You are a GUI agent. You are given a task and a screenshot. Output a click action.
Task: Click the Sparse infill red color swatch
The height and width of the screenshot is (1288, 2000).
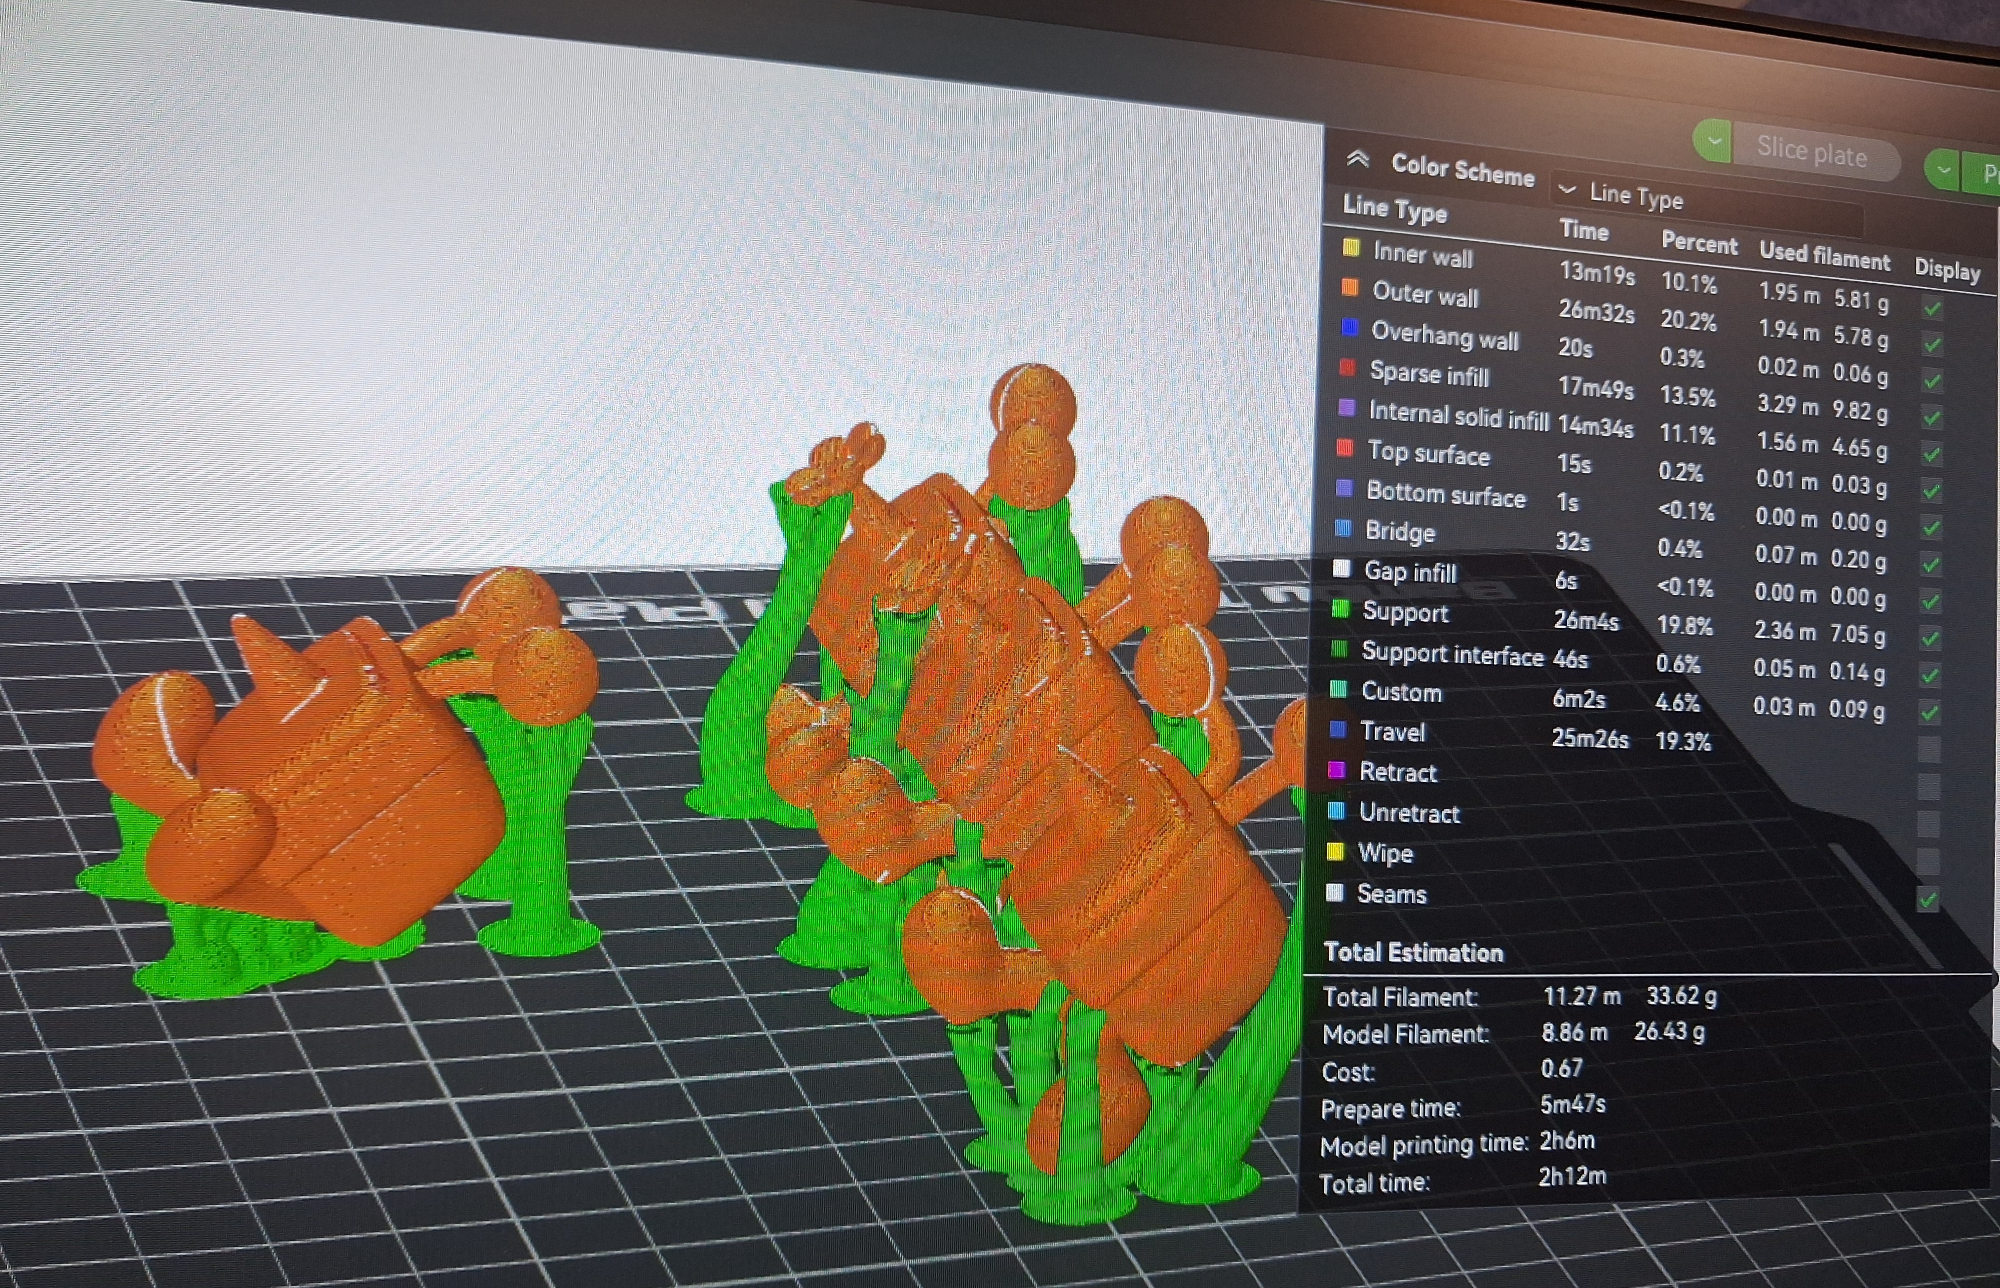pyautogui.click(x=1347, y=367)
